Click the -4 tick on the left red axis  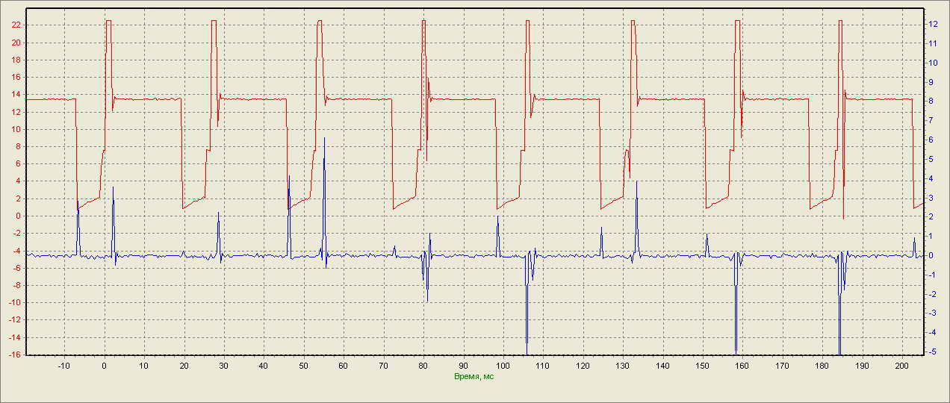click(x=16, y=251)
